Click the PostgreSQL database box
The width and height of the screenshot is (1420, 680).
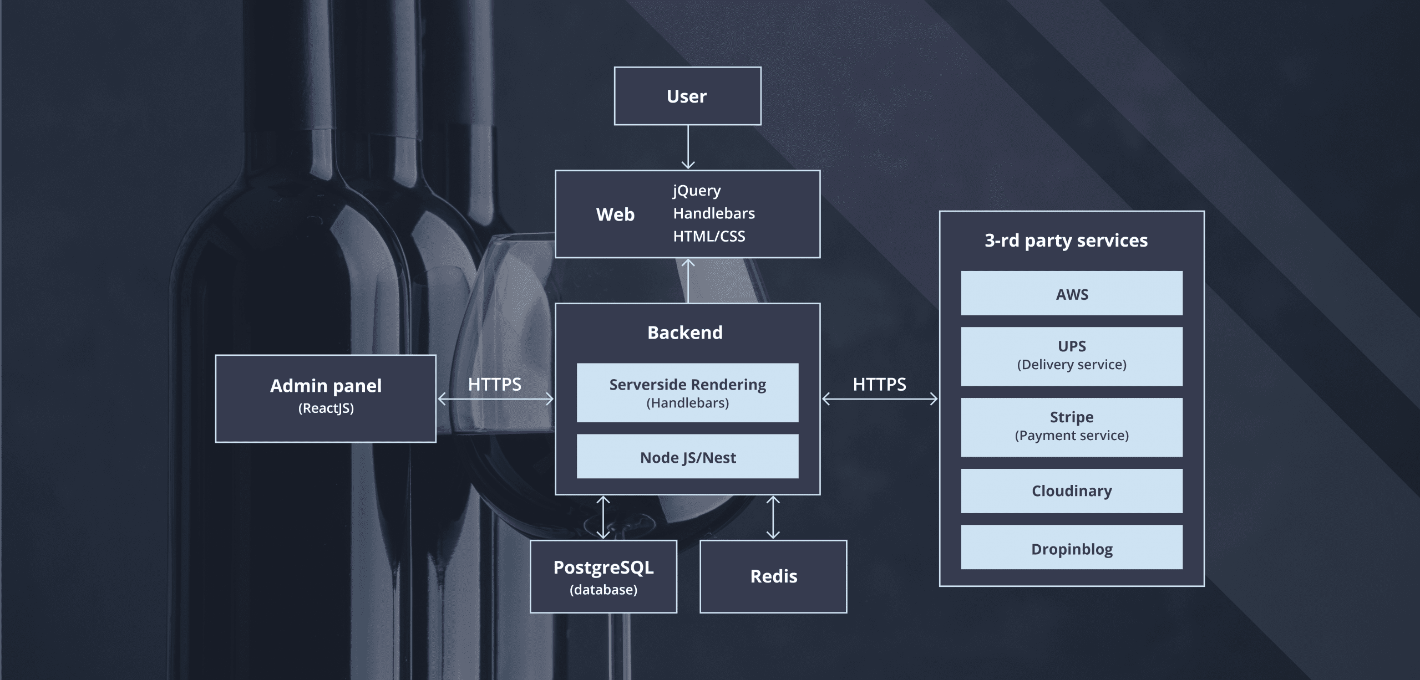coord(603,576)
